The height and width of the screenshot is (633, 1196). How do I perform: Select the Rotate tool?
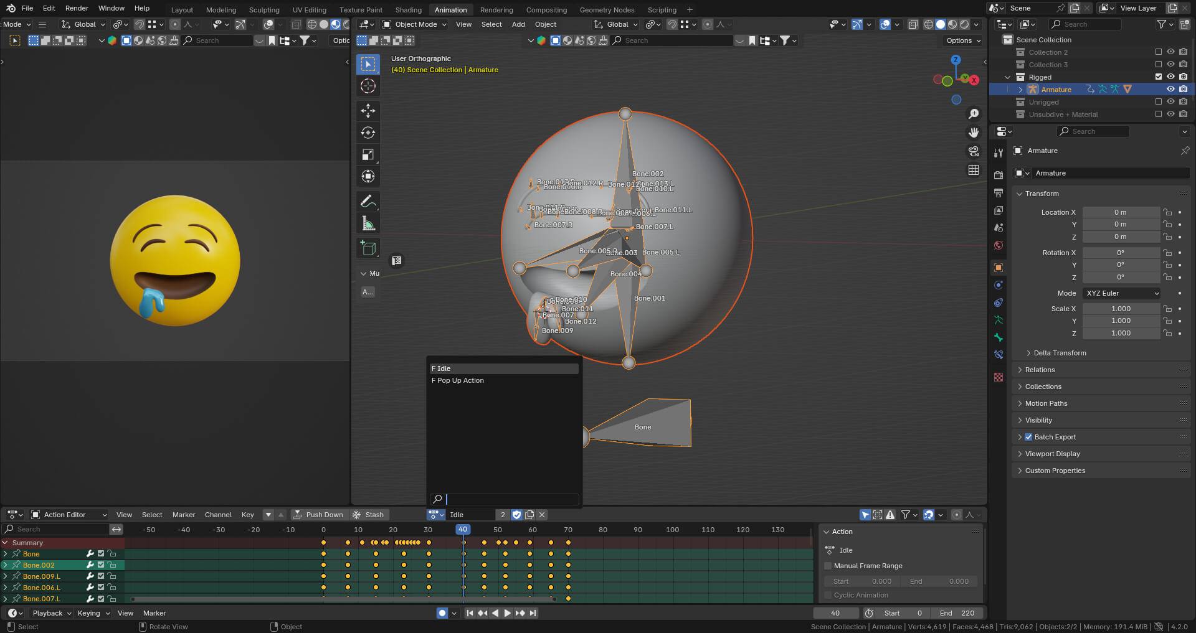coord(368,133)
